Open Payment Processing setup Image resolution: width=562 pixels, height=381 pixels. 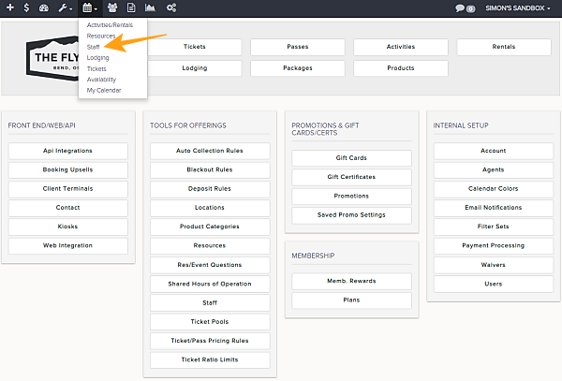coord(494,245)
